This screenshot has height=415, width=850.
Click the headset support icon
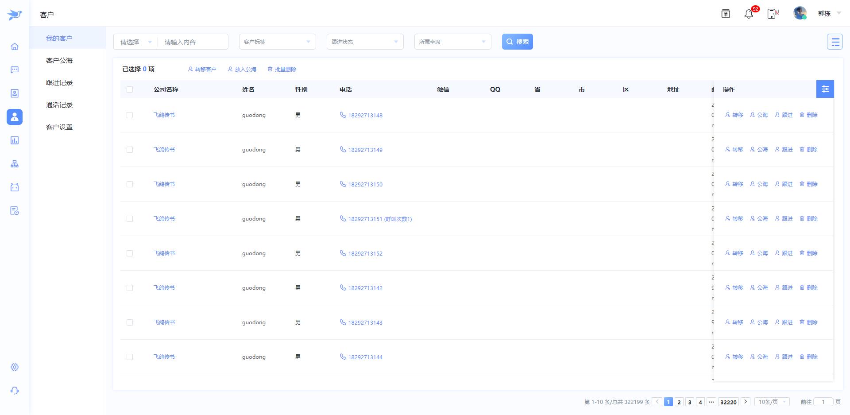point(15,391)
